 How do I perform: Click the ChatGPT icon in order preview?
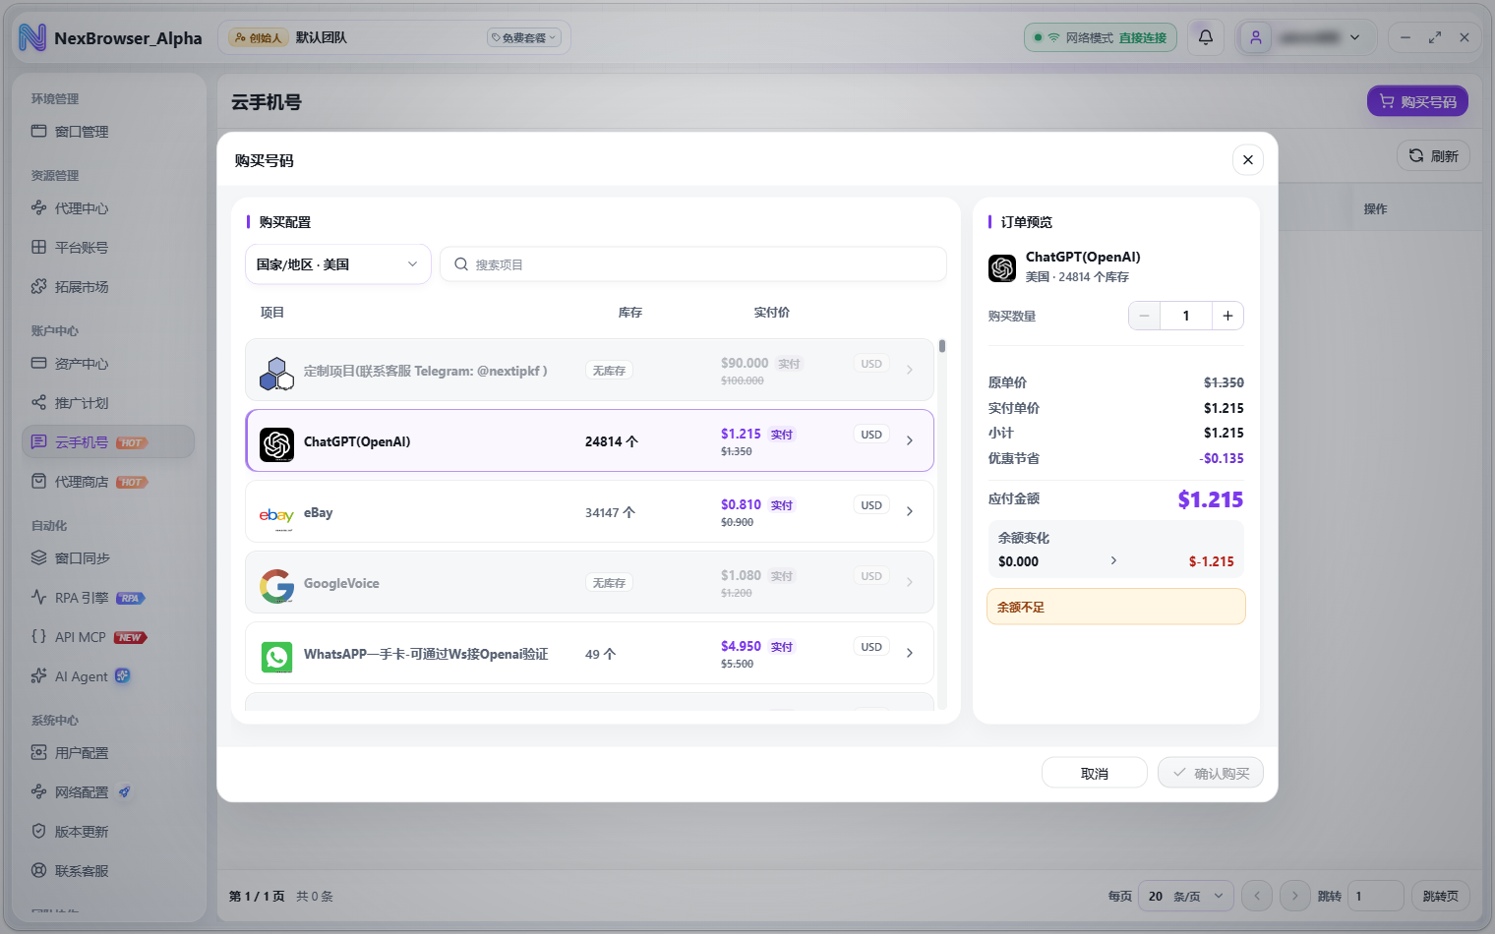(x=1002, y=267)
